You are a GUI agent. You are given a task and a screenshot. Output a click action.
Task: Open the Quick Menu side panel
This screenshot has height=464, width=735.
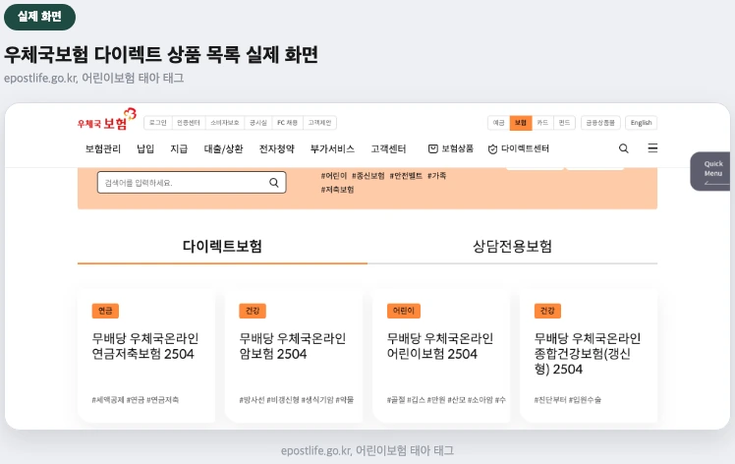(x=711, y=171)
